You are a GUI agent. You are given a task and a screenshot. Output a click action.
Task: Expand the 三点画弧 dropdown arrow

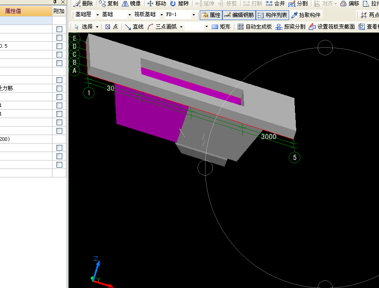click(x=181, y=27)
